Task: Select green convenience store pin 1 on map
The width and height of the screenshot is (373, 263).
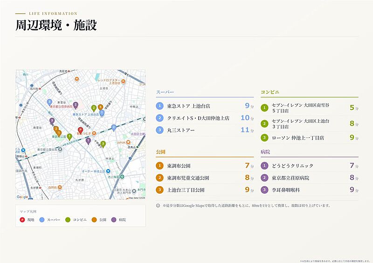Action: pyautogui.click(x=69, y=137)
